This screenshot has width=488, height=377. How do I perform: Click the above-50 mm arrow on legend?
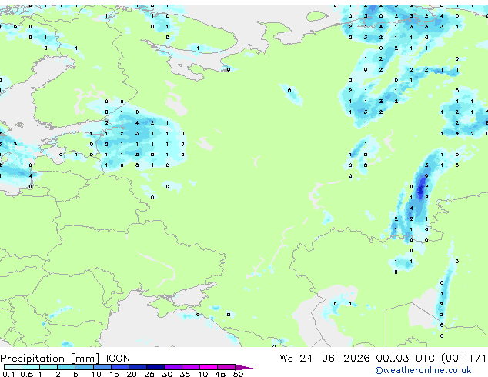tap(244, 367)
